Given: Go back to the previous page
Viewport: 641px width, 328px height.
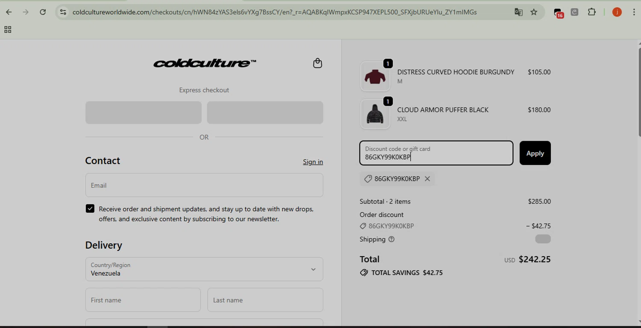Looking at the screenshot, I should [x=9, y=12].
